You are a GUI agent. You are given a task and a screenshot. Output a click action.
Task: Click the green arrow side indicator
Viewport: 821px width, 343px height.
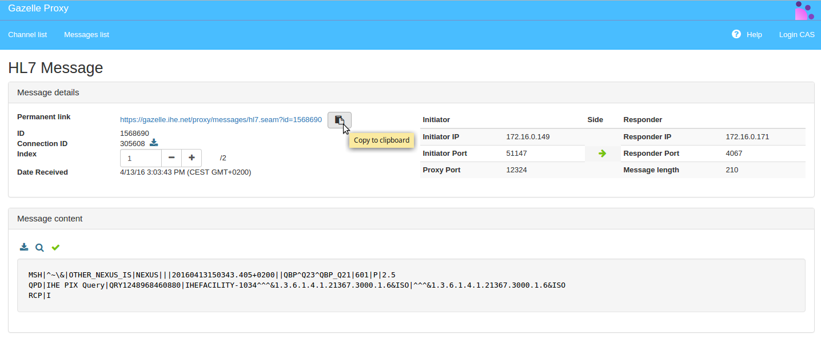tap(602, 154)
